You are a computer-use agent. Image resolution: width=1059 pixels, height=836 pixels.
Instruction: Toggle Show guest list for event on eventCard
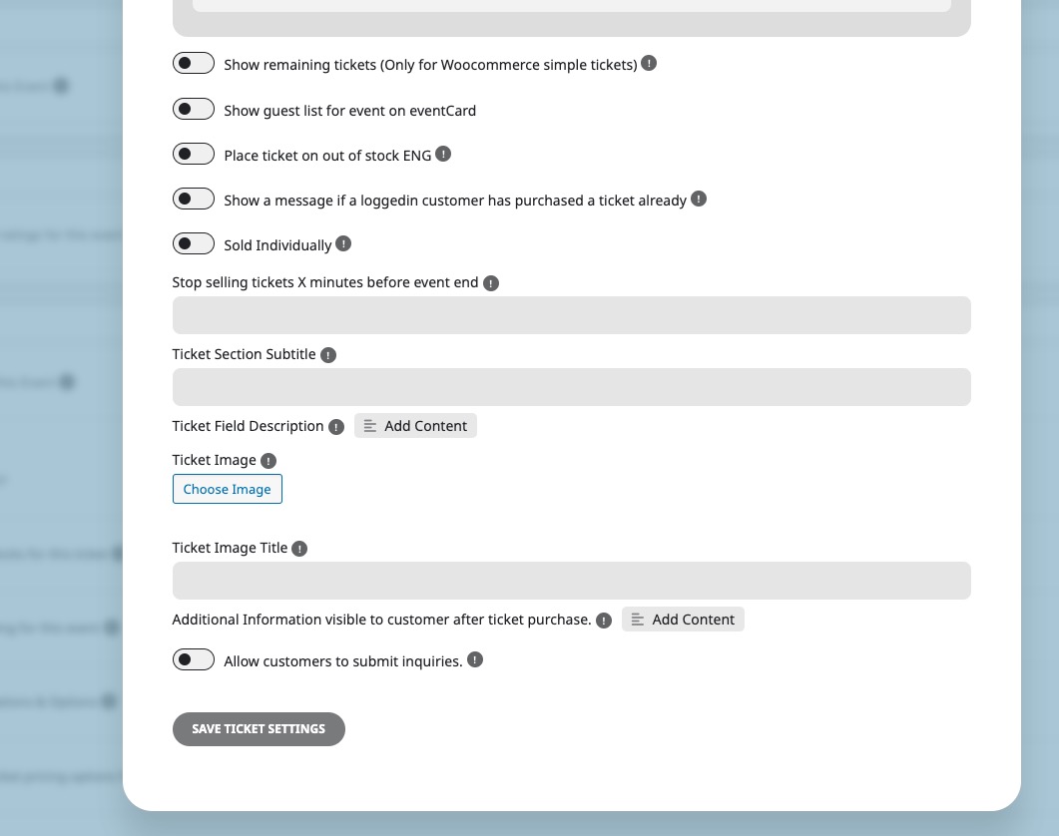click(x=194, y=109)
